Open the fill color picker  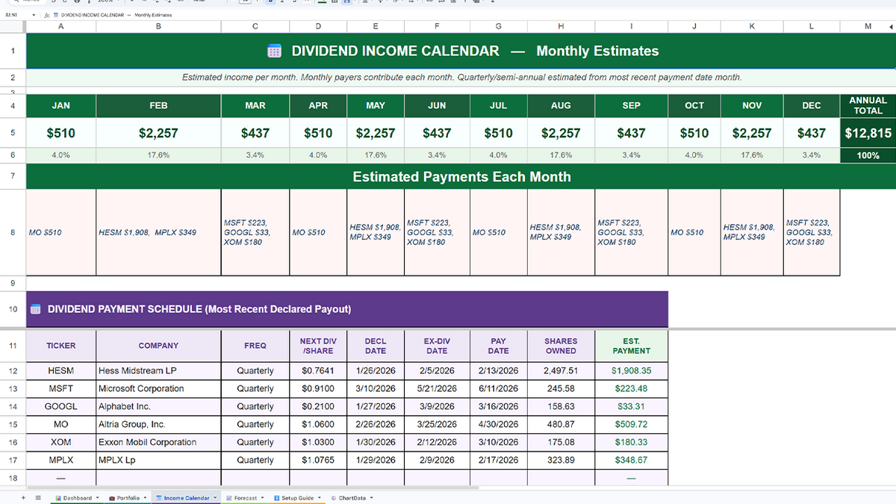point(323,3)
